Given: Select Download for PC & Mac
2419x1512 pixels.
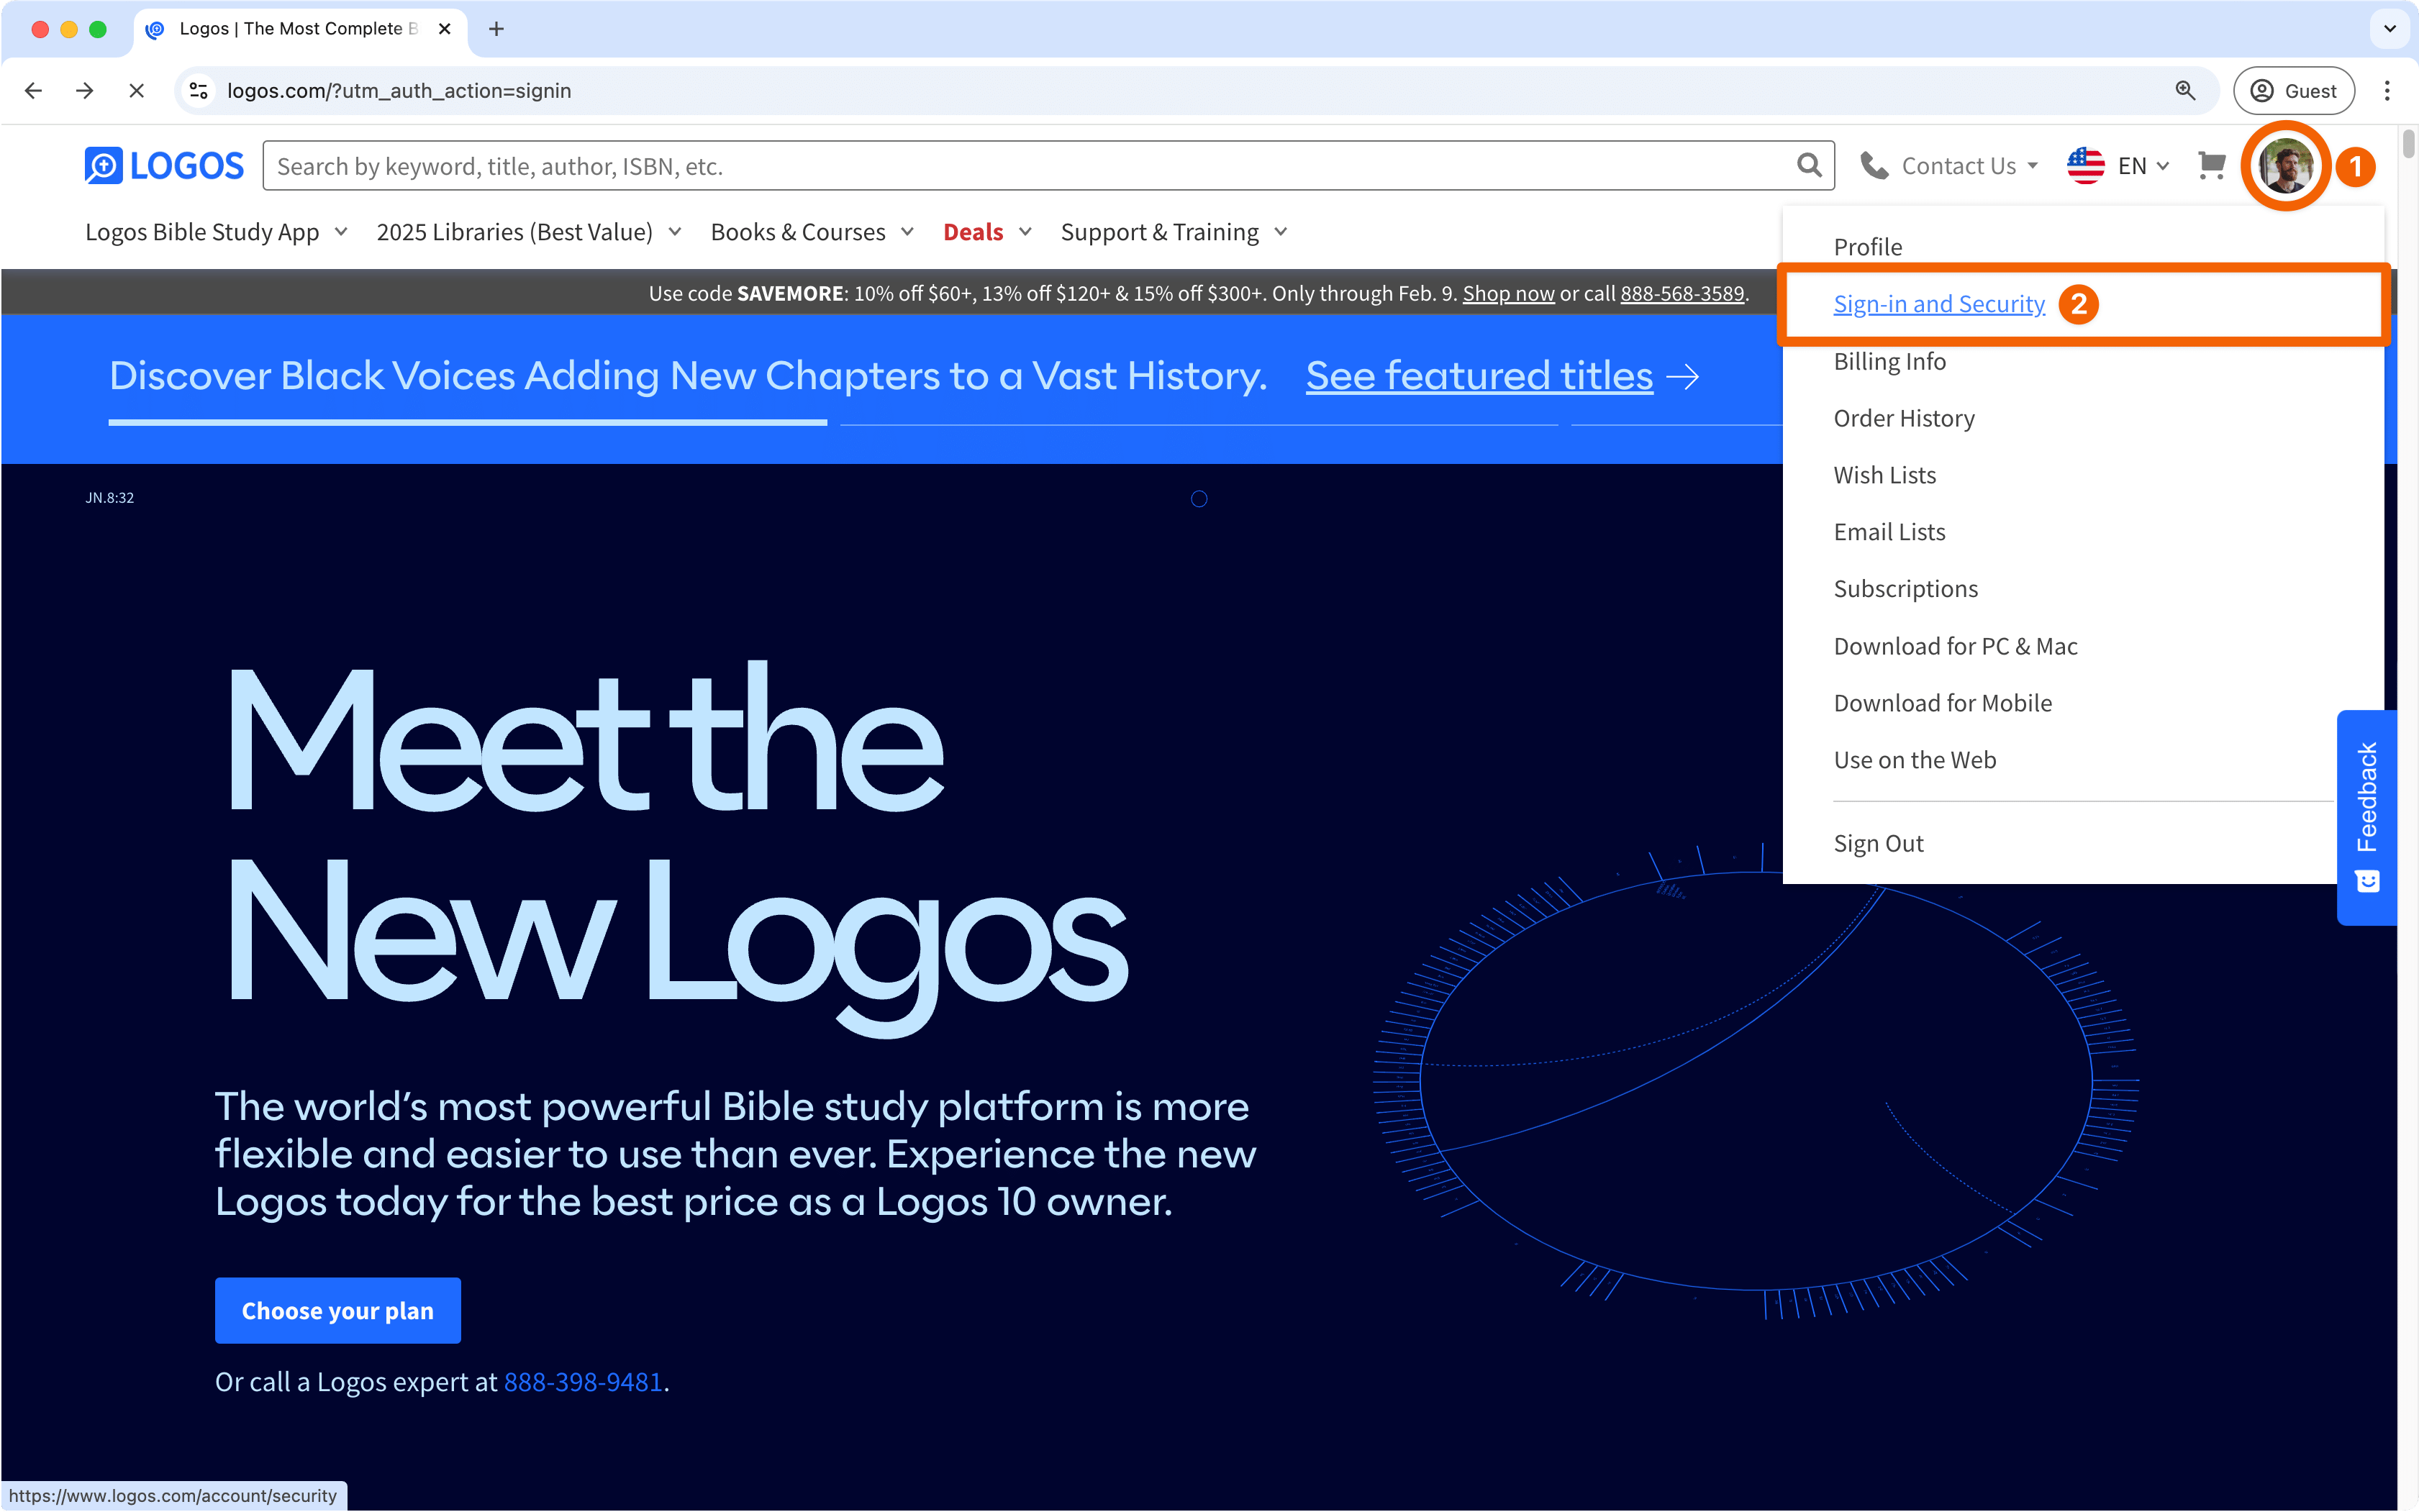Looking at the screenshot, I should point(1955,646).
